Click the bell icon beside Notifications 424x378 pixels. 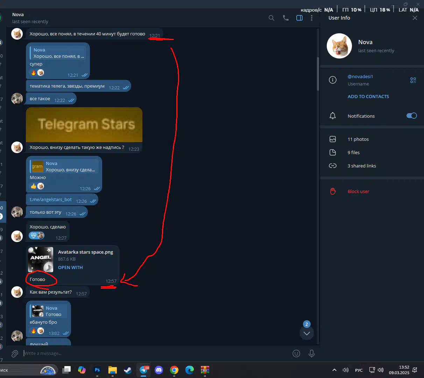coord(333,116)
